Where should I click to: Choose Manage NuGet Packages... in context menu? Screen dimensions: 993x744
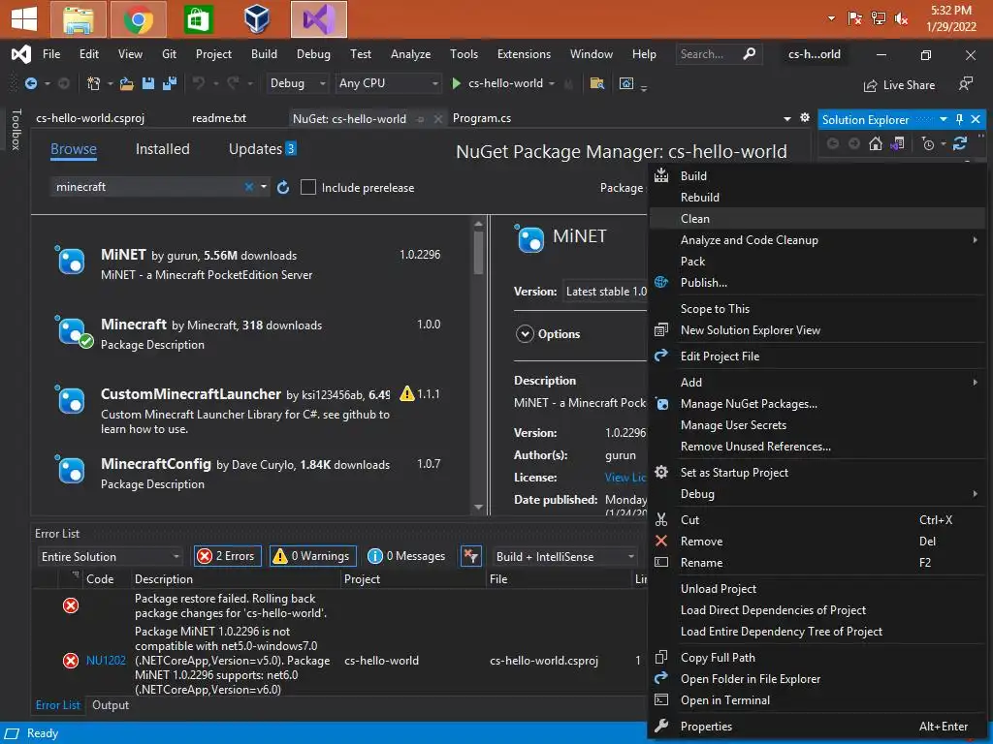tap(817, 404)
